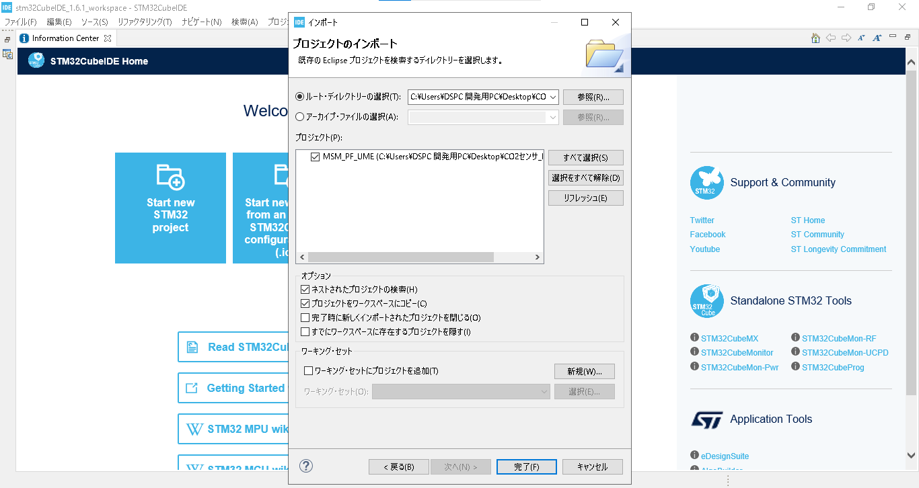This screenshot has height=488, width=919.
Task: Open the Facebook link
Action: (708, 235)
